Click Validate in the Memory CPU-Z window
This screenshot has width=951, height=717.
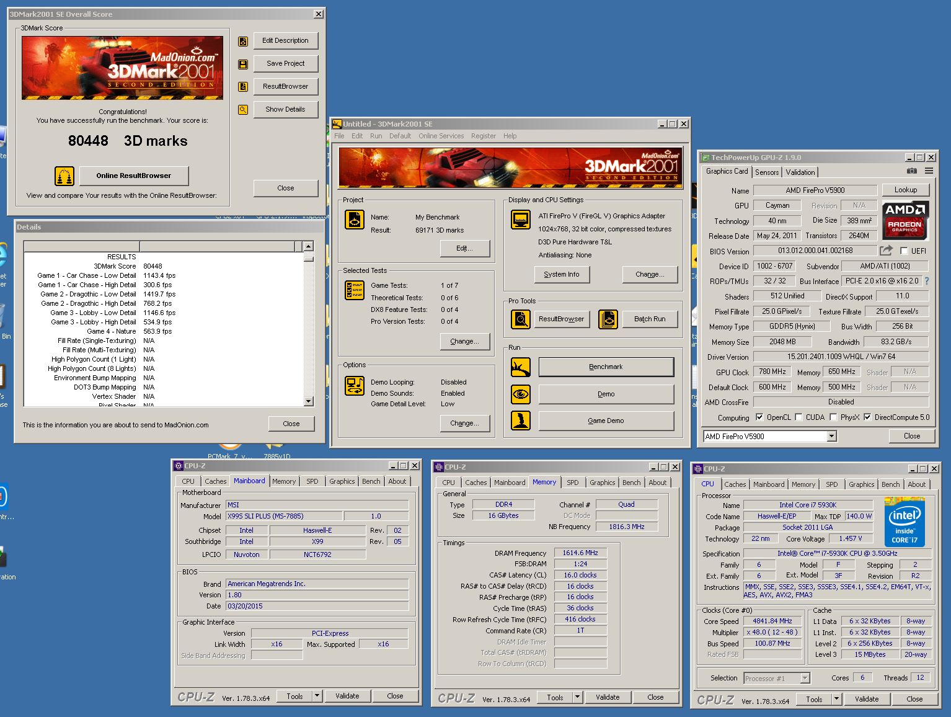click(x=608, y=697)
